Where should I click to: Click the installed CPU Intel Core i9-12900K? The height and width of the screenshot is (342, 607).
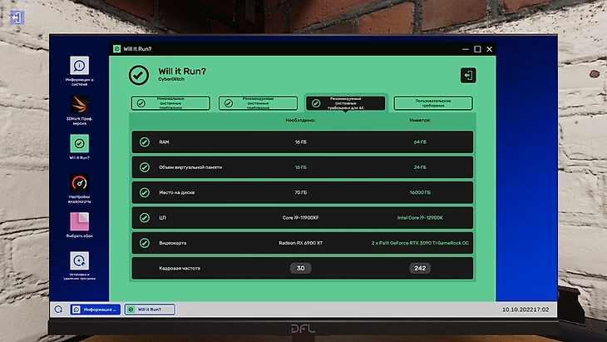420,218
